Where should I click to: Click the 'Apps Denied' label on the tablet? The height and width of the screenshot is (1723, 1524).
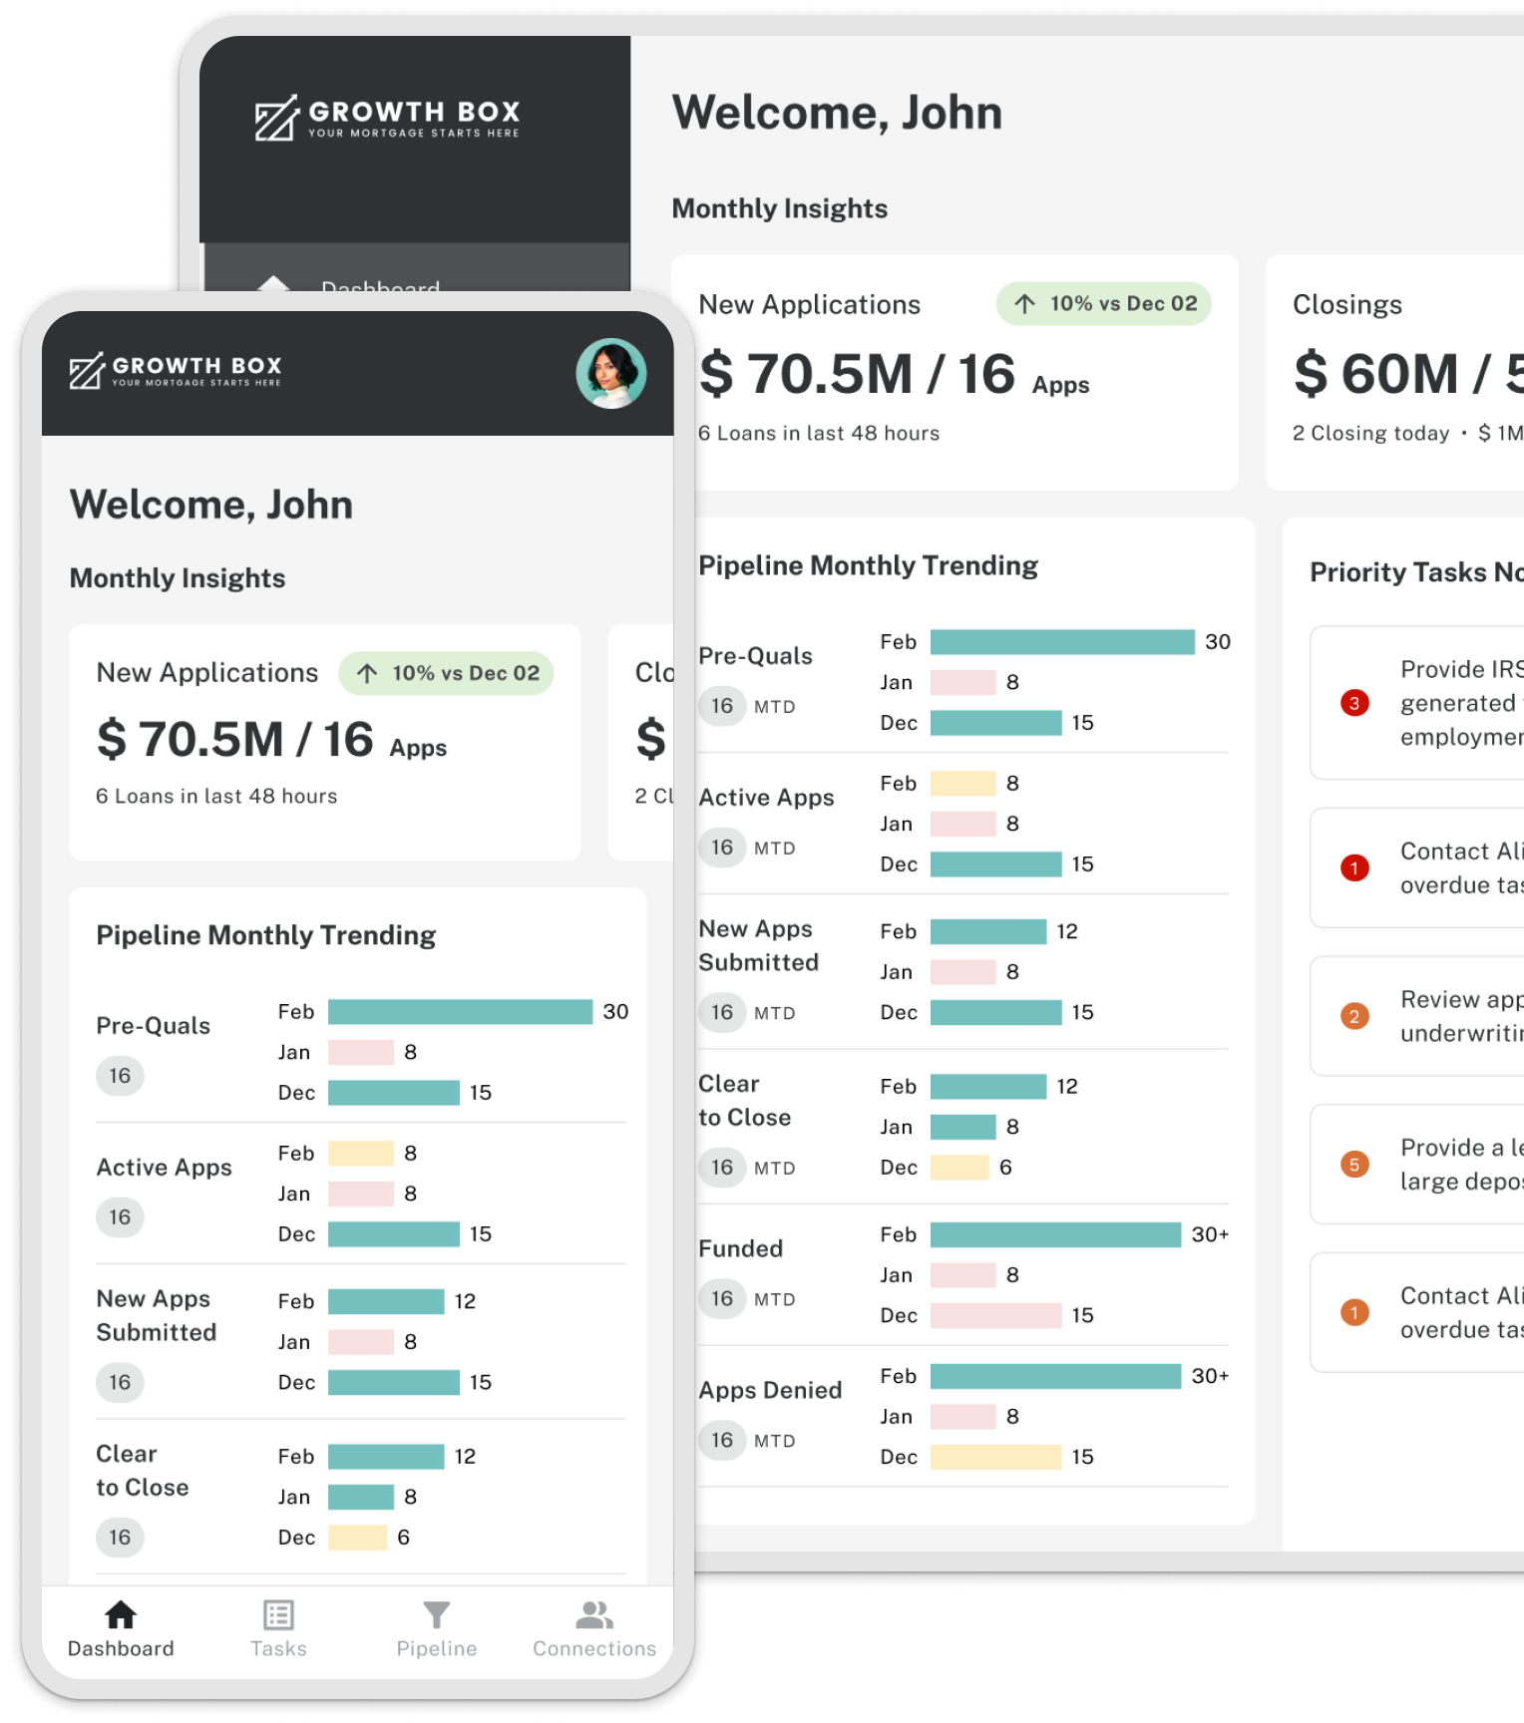pos(770,1390)
